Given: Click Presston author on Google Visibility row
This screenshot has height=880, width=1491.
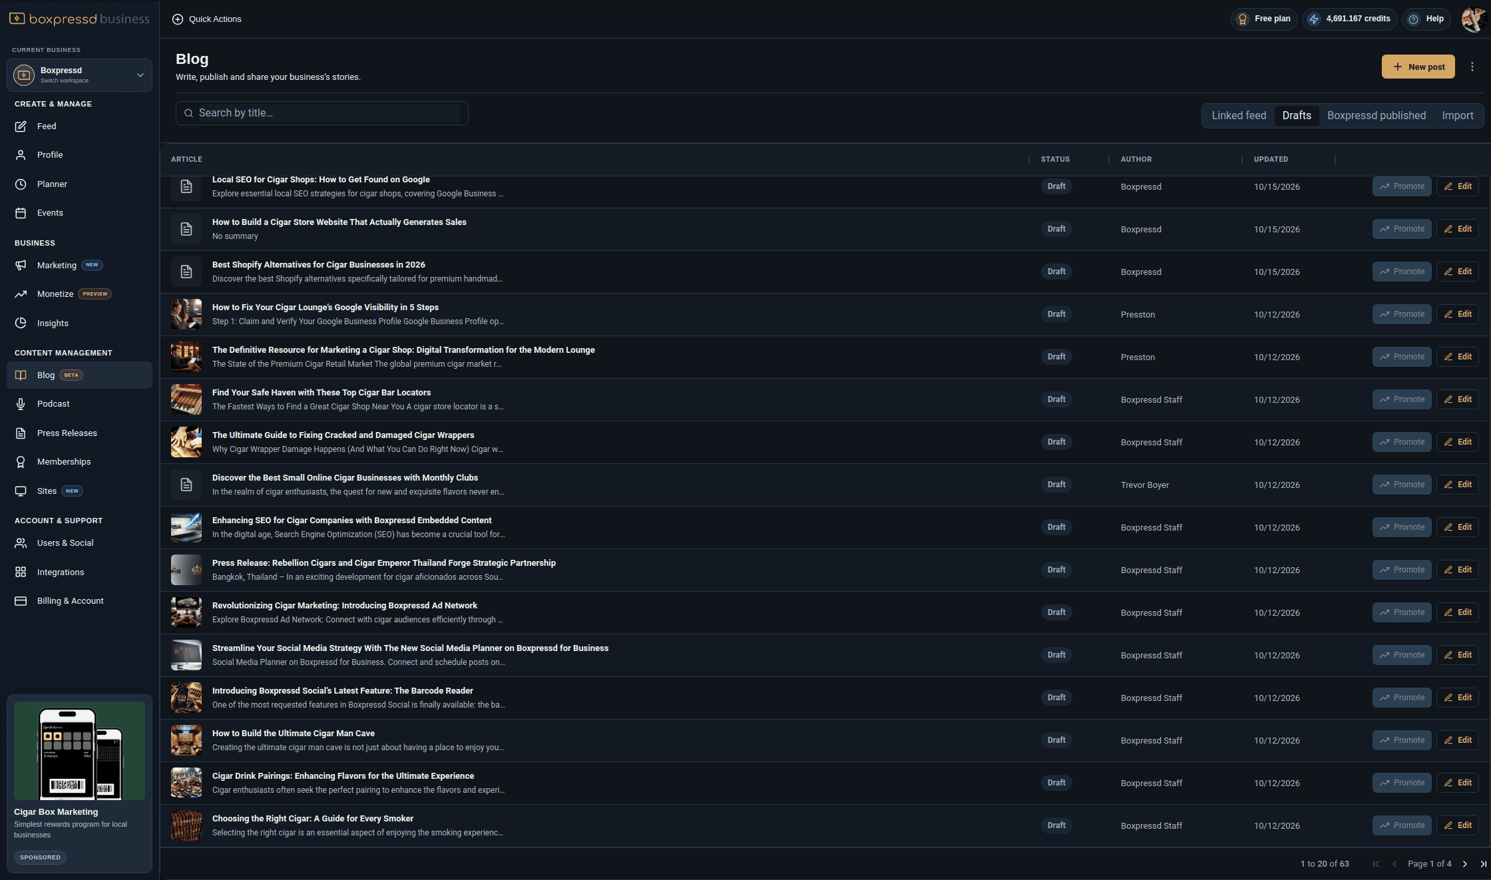Looking at the screenshot, I should click(x=1138, y=315).
